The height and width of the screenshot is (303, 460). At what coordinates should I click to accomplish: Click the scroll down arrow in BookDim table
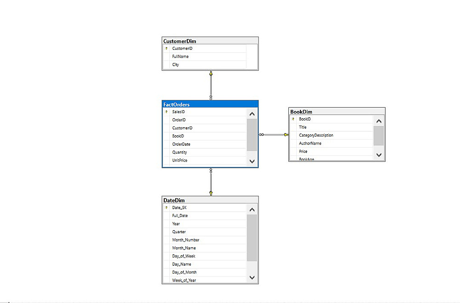tap(379, 155)
